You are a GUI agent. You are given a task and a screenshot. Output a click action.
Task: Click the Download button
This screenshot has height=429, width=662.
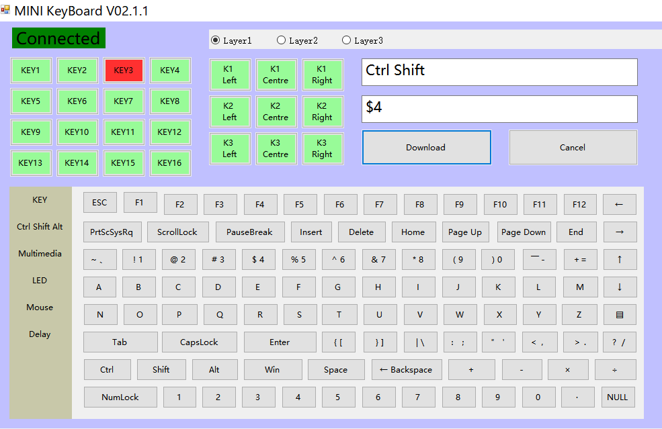pyautogui.click(x=426, y=147)
